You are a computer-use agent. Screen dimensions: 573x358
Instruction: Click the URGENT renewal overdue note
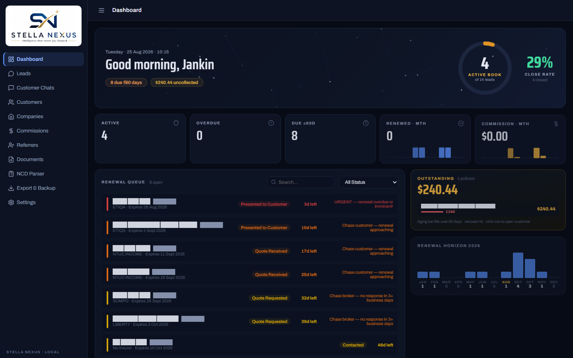click(364, 204)
